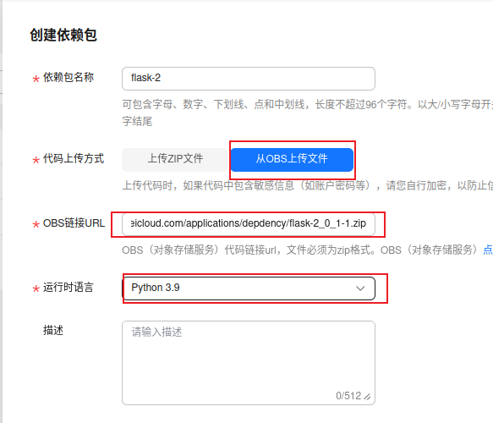Click the 0/512 character counter

[x=348, y=396]
